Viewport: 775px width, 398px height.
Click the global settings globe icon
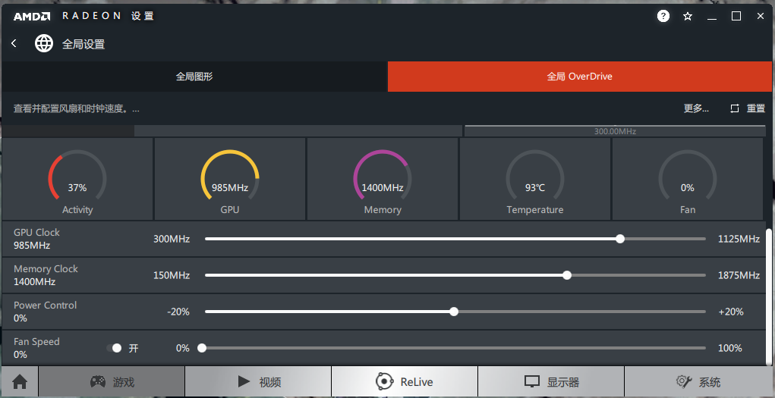[44, 44]
